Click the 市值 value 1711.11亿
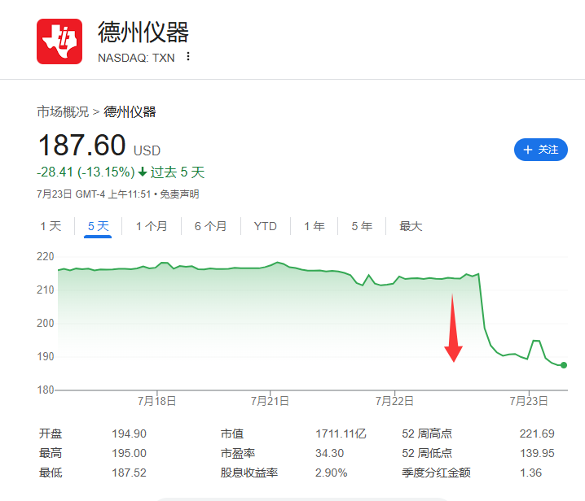This screenshot has width=585, height=501. (341, 433)
